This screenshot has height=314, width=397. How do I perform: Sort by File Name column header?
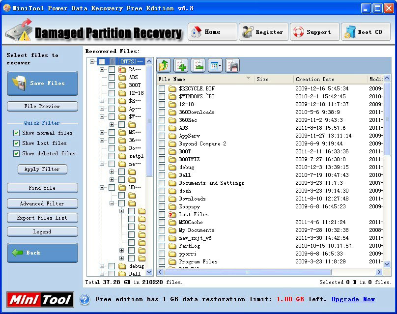[x=205, y=79]
